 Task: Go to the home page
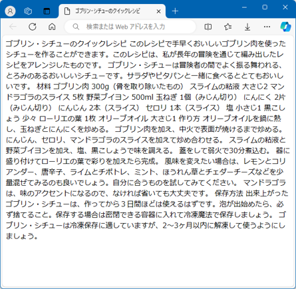pos(52,27)
